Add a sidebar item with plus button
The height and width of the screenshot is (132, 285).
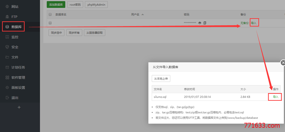[19, 108]
